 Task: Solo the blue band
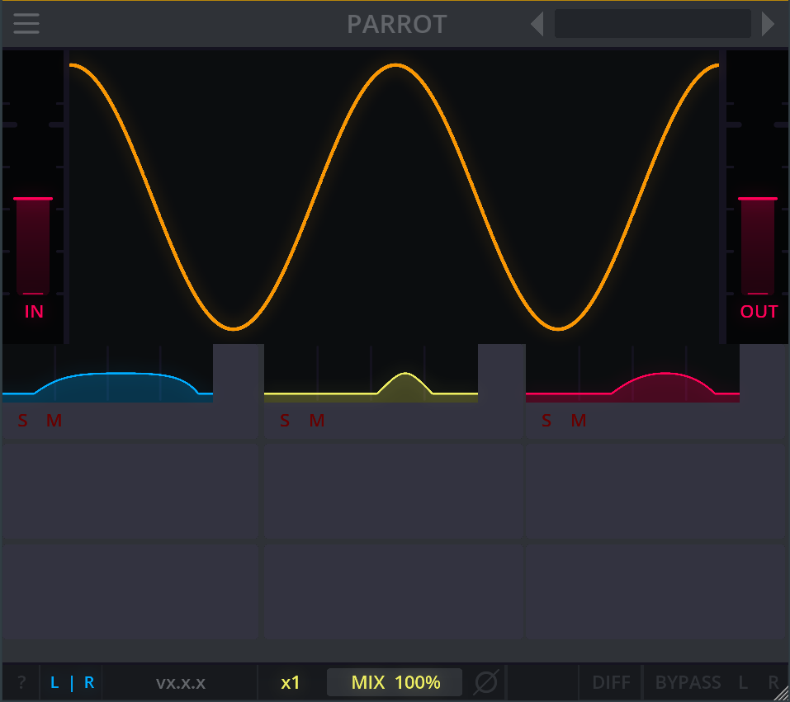22,421
